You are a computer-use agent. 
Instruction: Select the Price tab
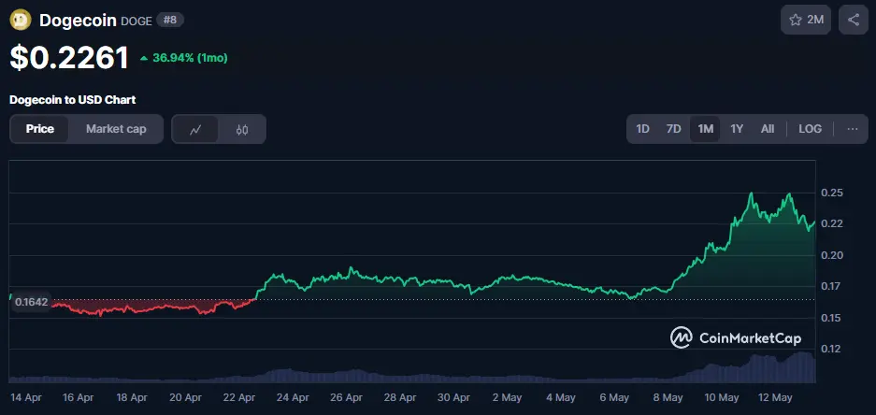(39, 129)
